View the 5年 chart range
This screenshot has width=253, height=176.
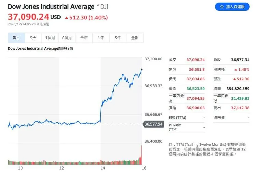point(118,38)
